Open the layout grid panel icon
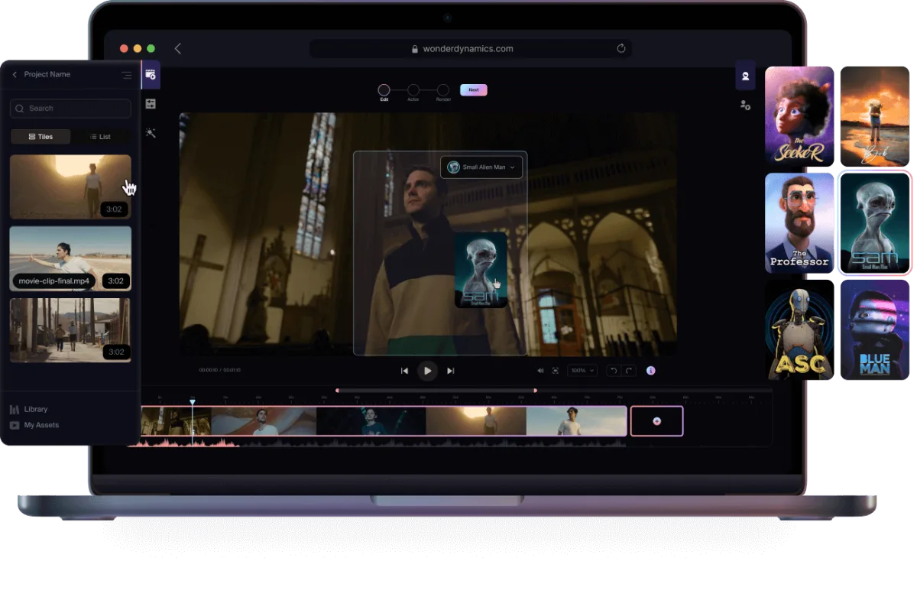 click(x=151, y=104)
